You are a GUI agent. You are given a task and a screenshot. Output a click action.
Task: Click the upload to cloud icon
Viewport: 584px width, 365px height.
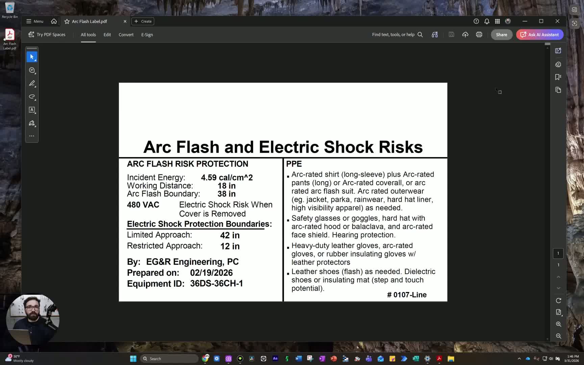click(465, 34)
